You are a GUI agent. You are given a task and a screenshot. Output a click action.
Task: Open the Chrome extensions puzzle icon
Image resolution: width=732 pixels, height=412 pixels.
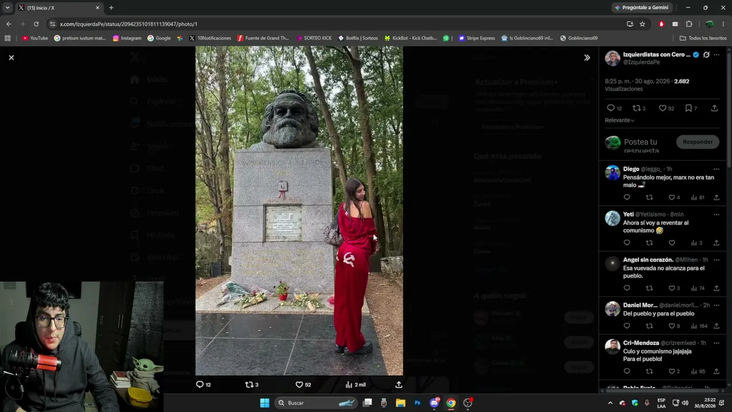(689, 24)
